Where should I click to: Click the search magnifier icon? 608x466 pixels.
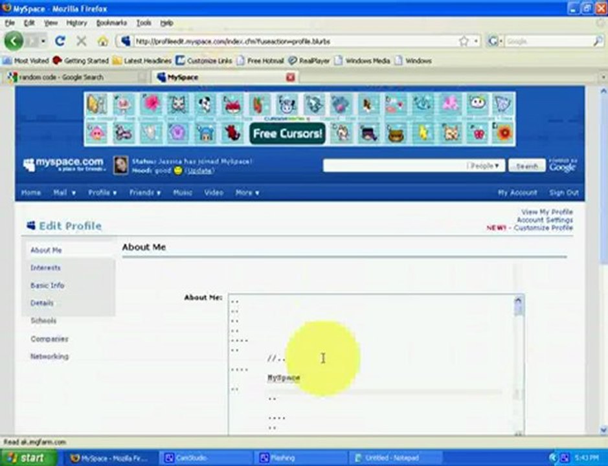coord(598,41)
